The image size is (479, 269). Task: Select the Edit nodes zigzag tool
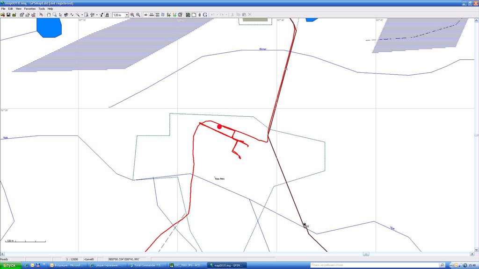tap(72, 14)
